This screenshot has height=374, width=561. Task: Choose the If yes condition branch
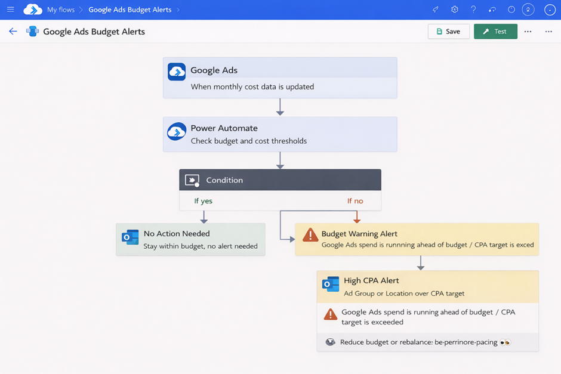[203, 201]
